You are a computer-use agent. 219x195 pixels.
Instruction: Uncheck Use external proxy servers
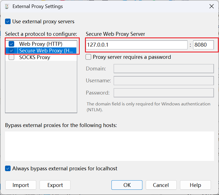pyautogui.click(x=8, y=22)
